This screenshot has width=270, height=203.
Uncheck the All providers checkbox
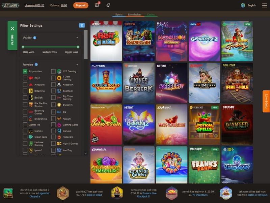tap(25, 71)
